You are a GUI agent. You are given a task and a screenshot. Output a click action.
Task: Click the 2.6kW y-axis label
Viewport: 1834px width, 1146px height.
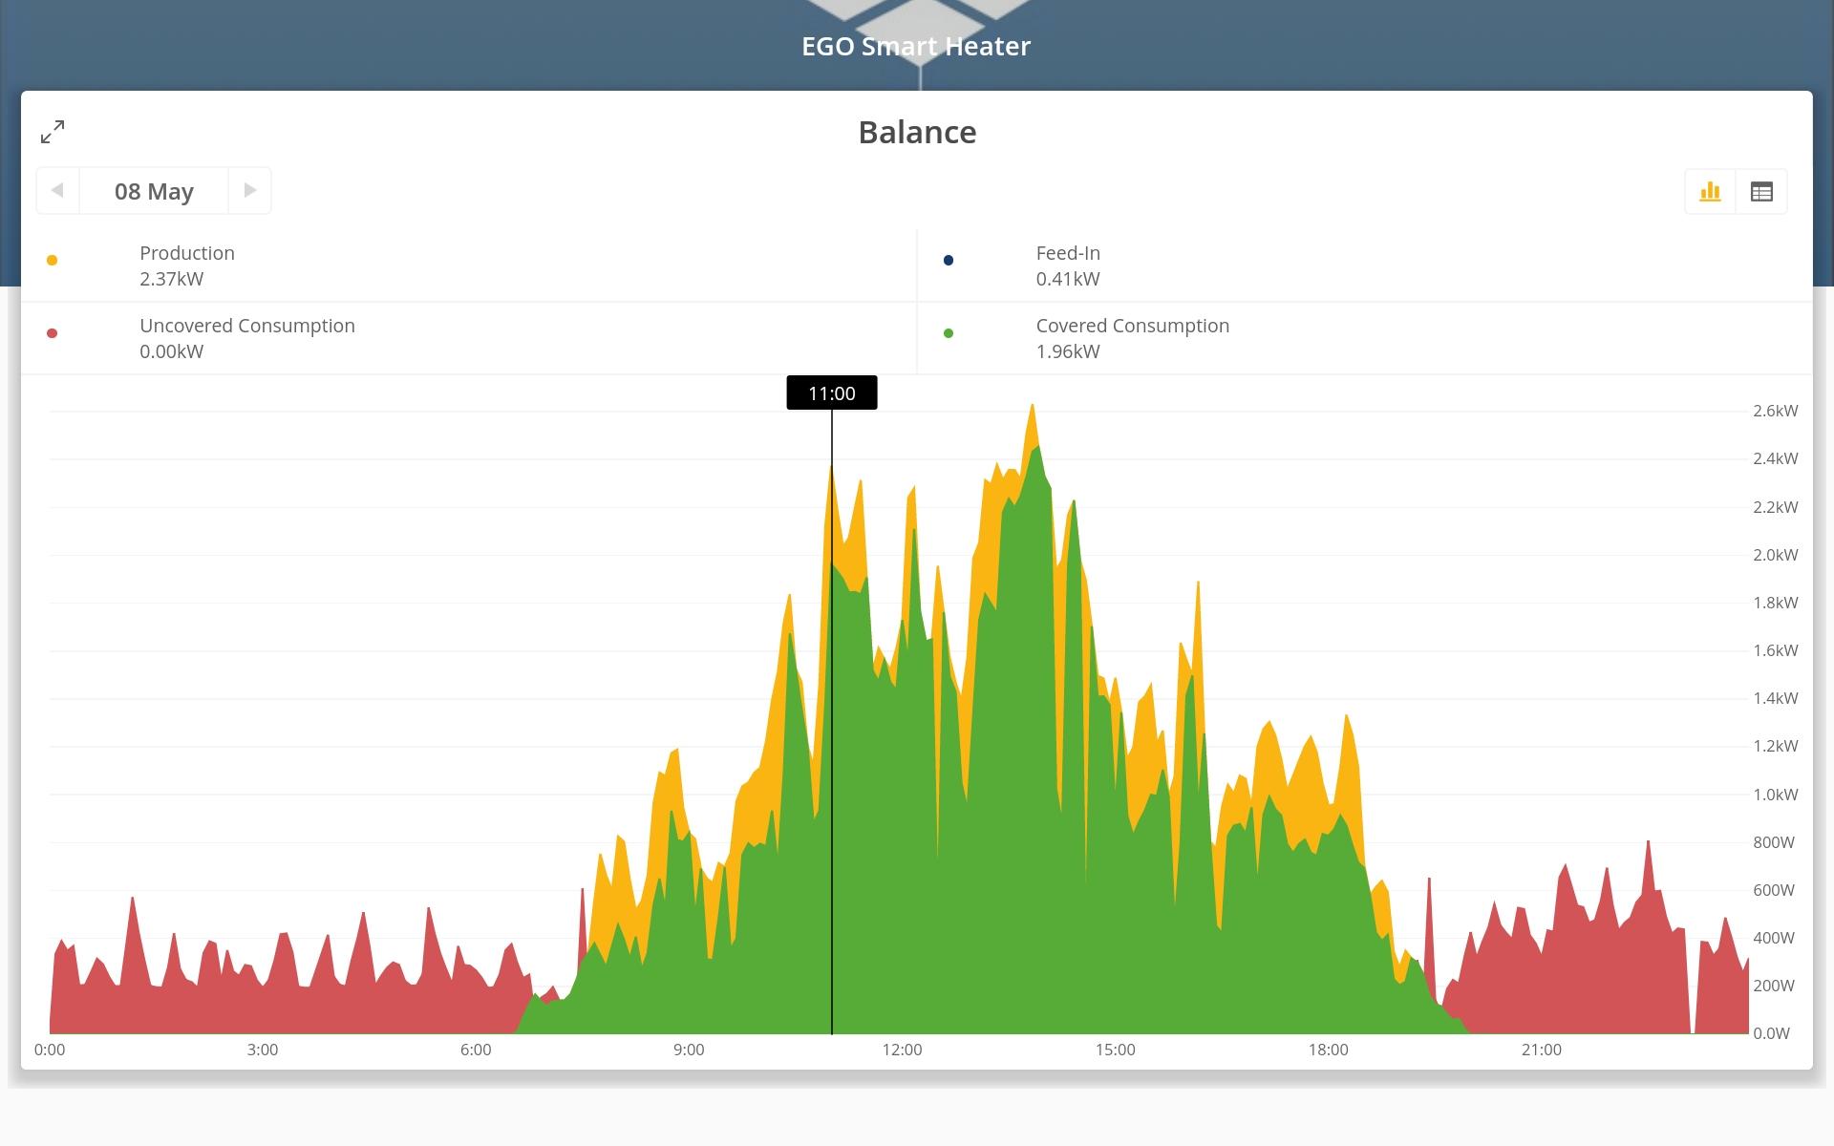(x=1775, y=411)
